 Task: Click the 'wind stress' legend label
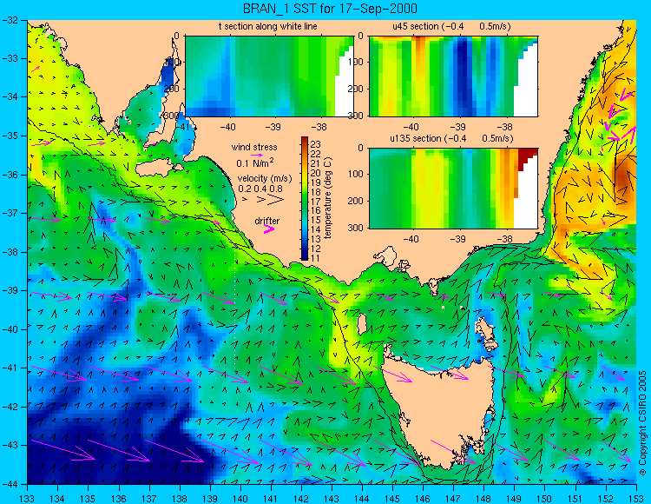coord(254,147)
